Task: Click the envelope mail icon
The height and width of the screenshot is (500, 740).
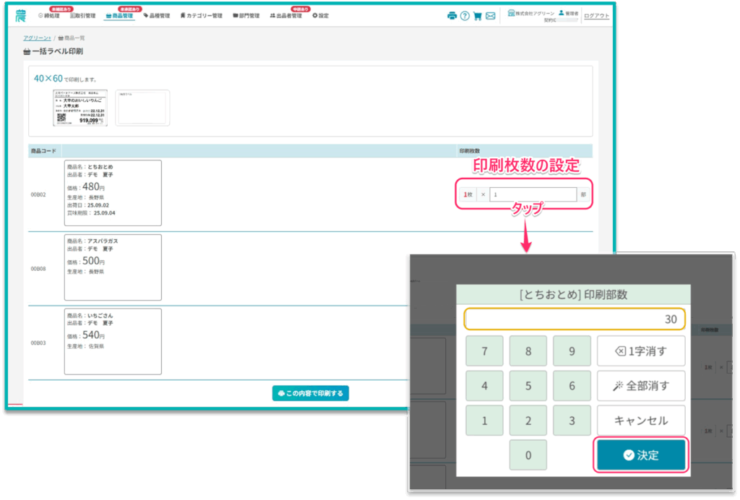Action: point(491,16)
